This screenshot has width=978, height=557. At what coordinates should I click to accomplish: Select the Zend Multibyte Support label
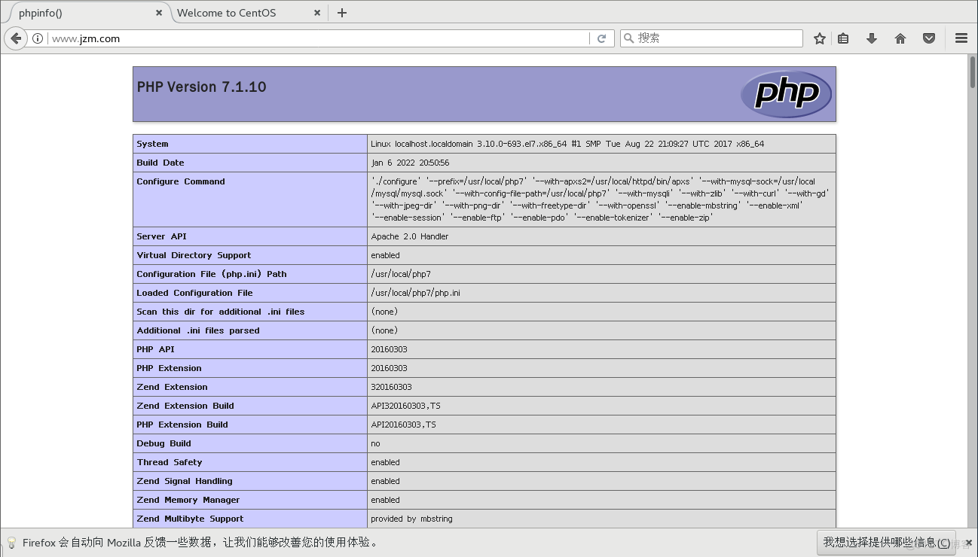coord(190,519)
